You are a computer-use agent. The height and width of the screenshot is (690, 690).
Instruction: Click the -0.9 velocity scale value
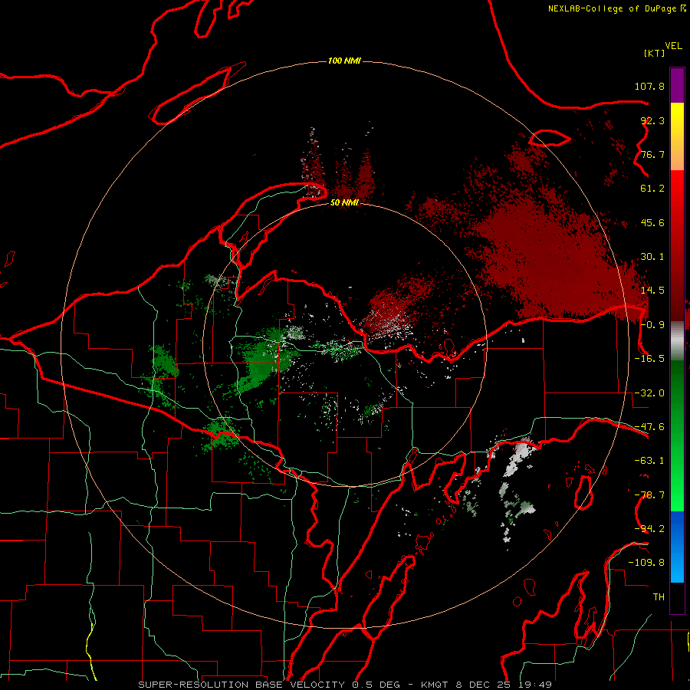click(x=652, y=325)
